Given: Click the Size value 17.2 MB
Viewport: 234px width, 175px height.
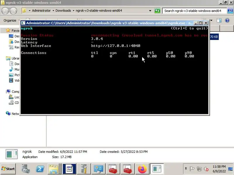Looking at the screenshot, I should (x=66, y=157).
